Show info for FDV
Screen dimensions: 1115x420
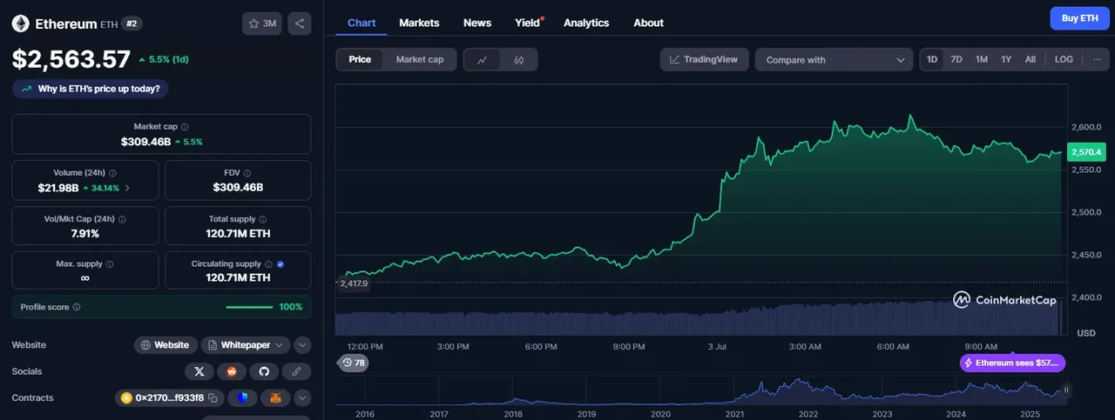click(247, 173)
